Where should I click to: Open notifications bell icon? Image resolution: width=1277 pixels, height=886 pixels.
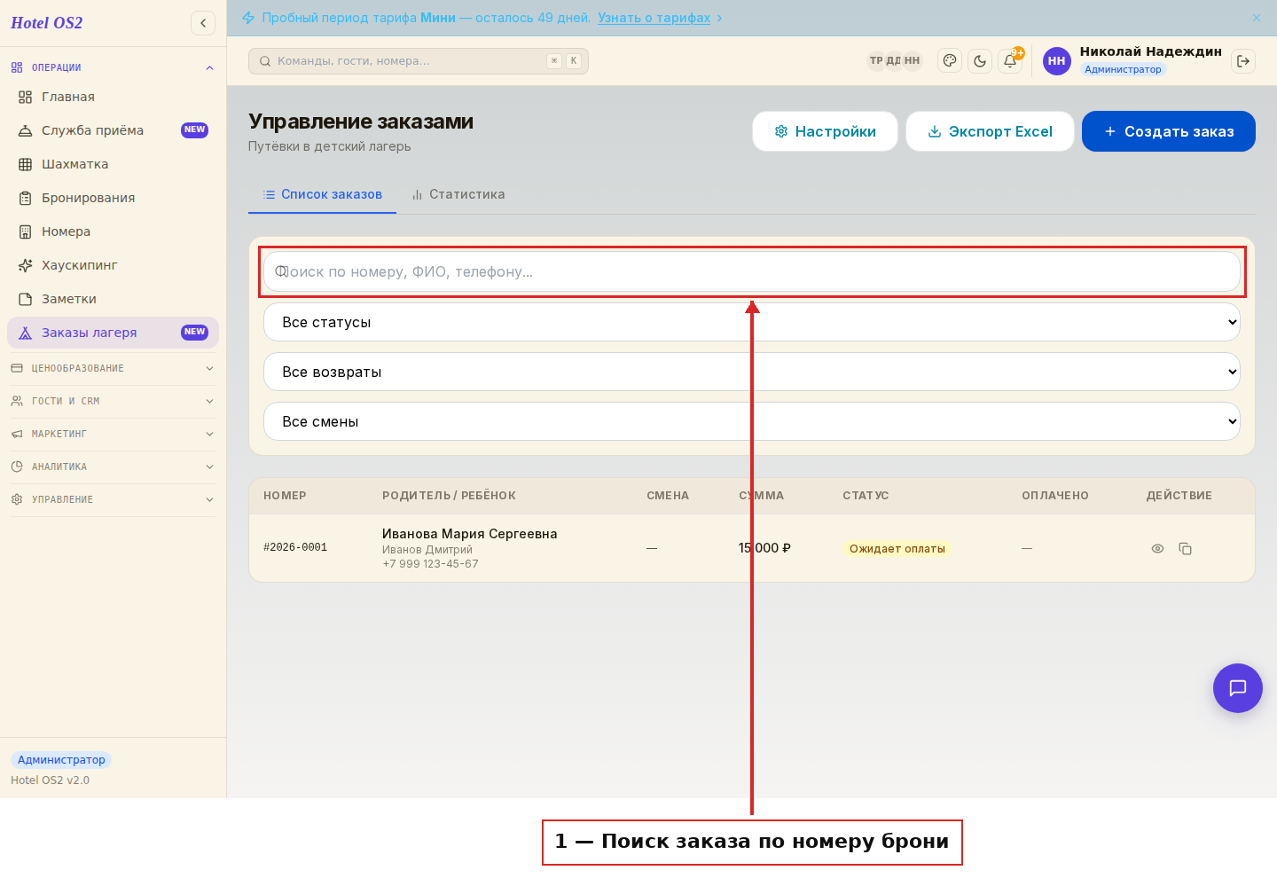[1010, 61]
